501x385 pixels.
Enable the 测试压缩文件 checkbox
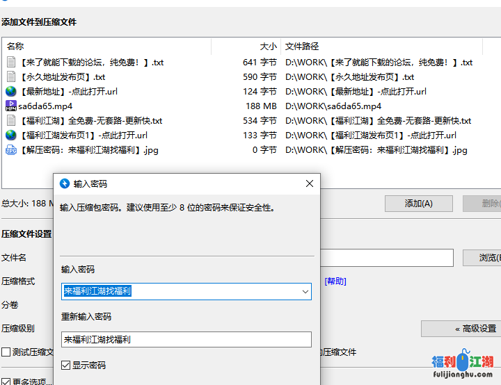pyautogui.click(x=6, y=352)
